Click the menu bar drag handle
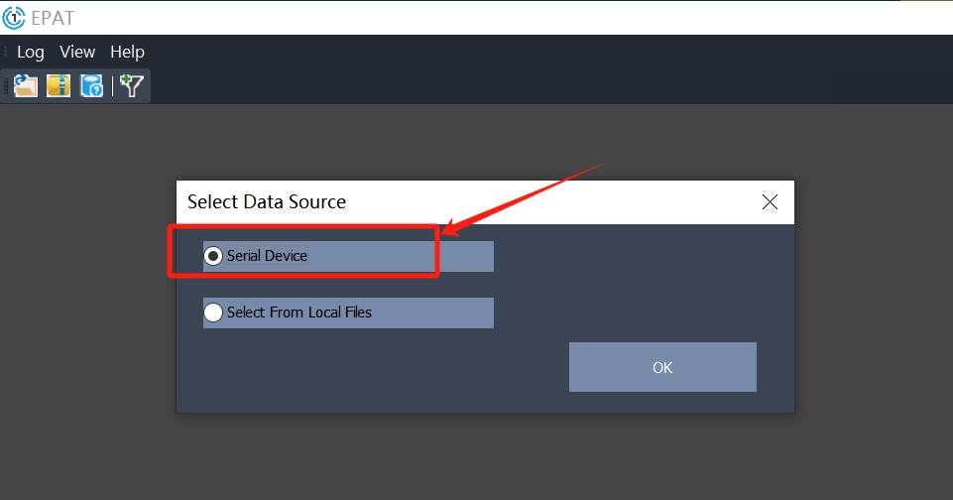Viewport: 953px width, 500px height. click(x=5, y=52)
